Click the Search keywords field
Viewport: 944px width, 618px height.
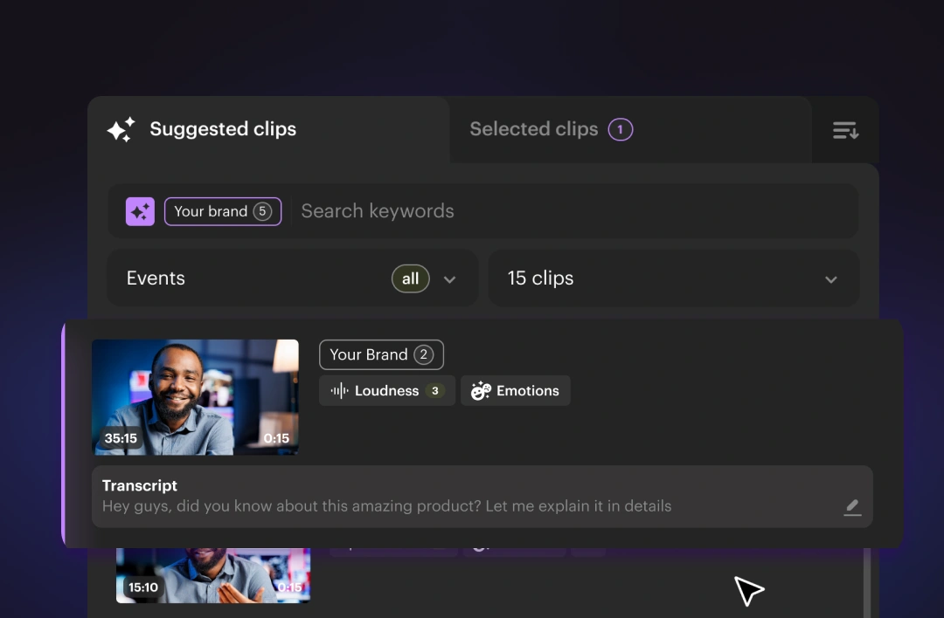point(559,211)
